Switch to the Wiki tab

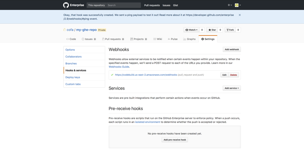(158, 39)
